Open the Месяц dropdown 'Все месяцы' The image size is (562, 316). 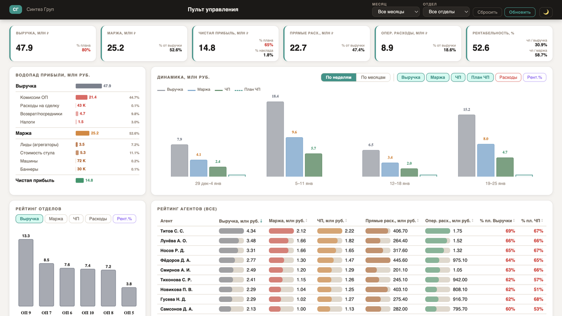[x=396, y=12]
